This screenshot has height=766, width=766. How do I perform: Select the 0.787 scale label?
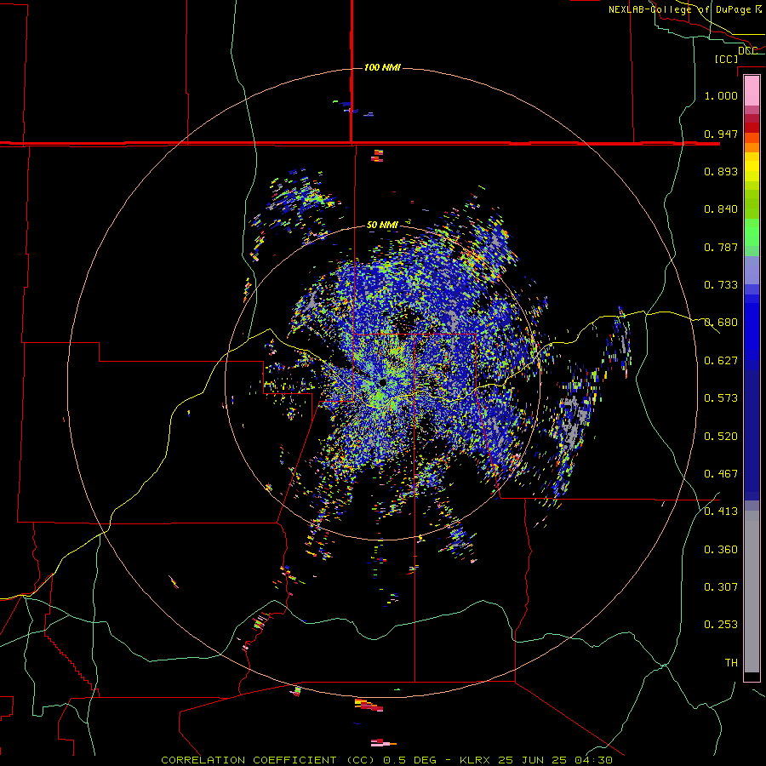(x=721, y=247)
